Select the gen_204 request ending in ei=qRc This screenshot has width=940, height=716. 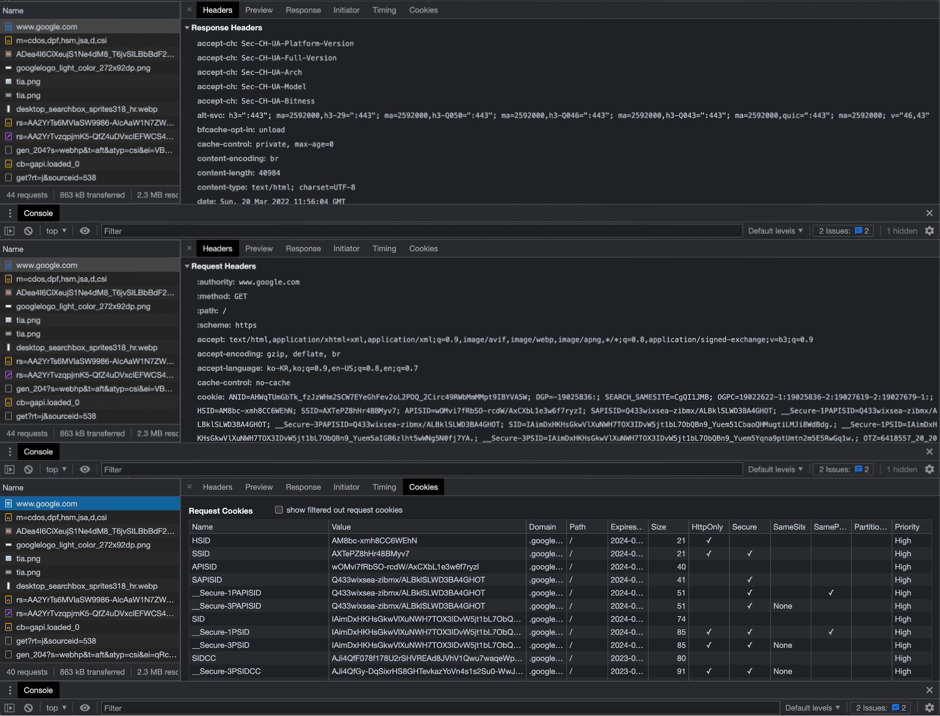click(x=95, y=654)
